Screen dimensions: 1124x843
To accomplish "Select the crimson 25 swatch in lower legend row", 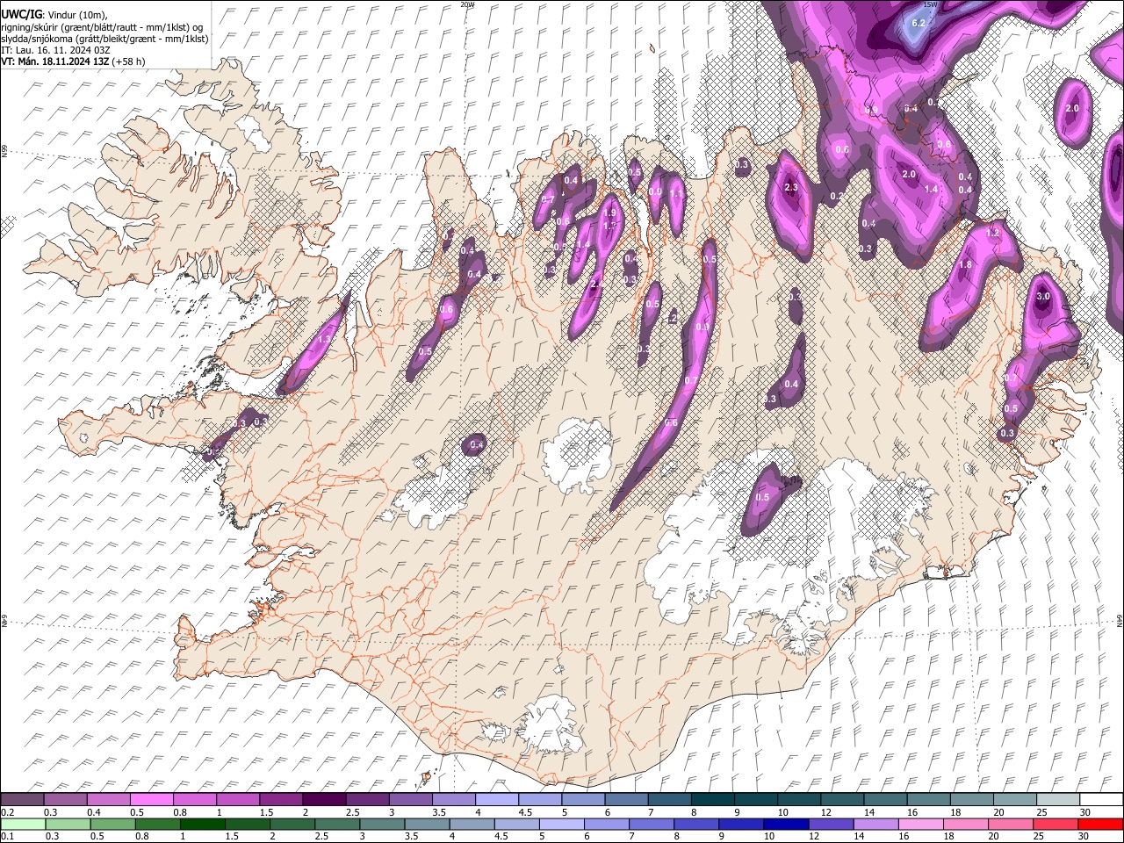I will click(x=1056, y=824).
